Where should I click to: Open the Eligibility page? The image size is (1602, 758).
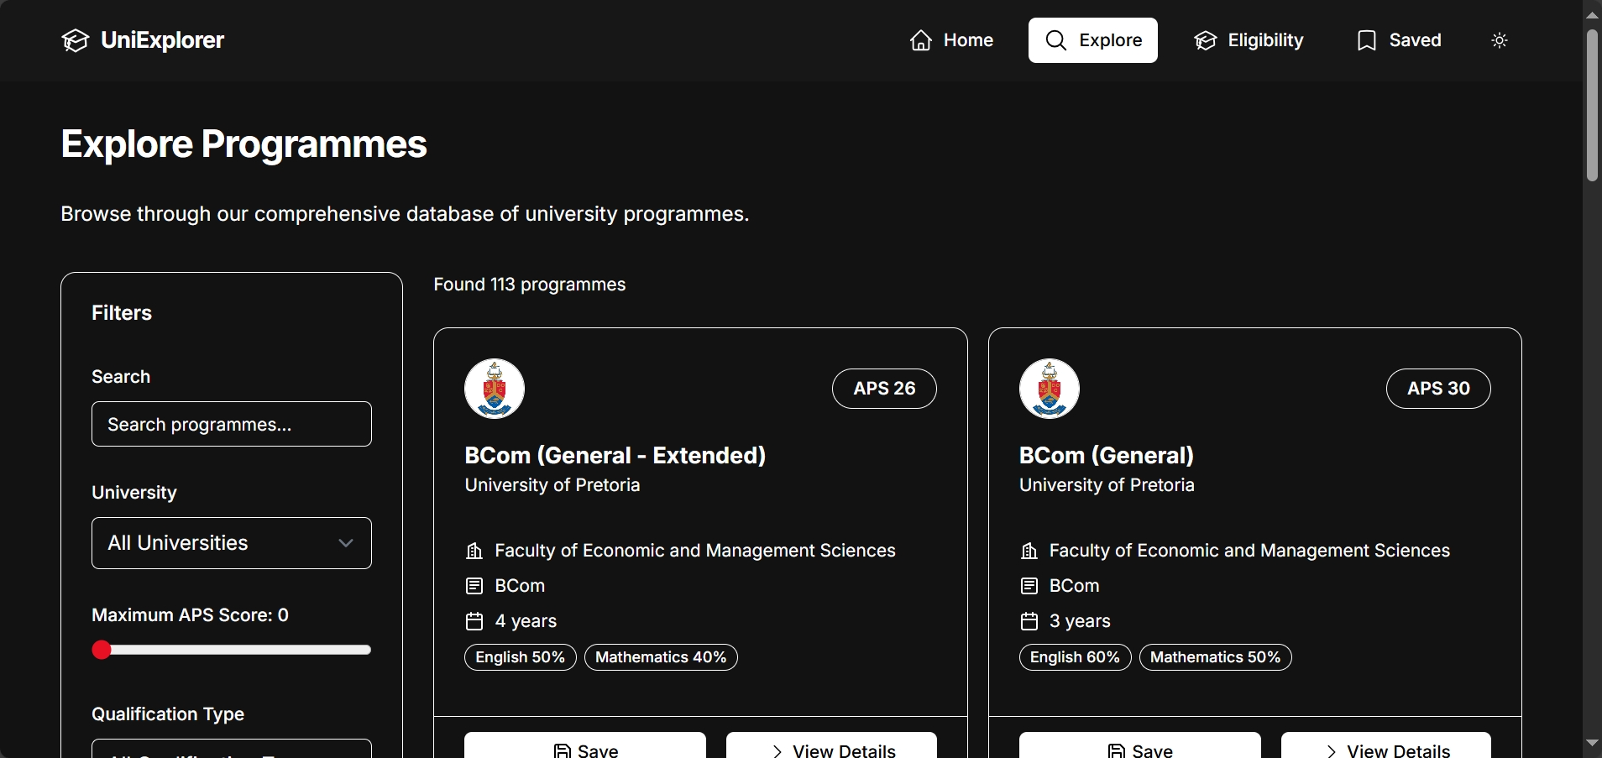pyautogui.click(x=1249, y=40)
